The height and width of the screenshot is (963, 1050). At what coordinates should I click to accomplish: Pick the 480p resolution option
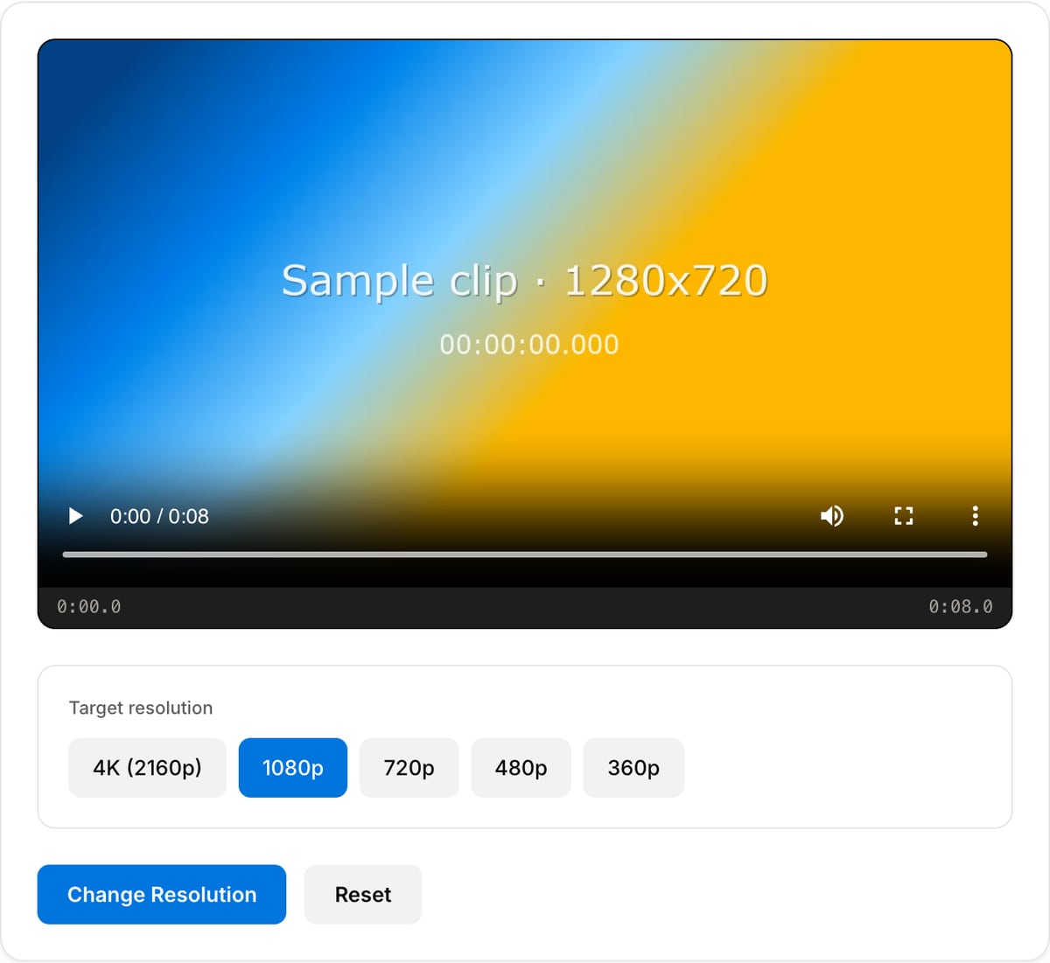click(x=521, y=768)
